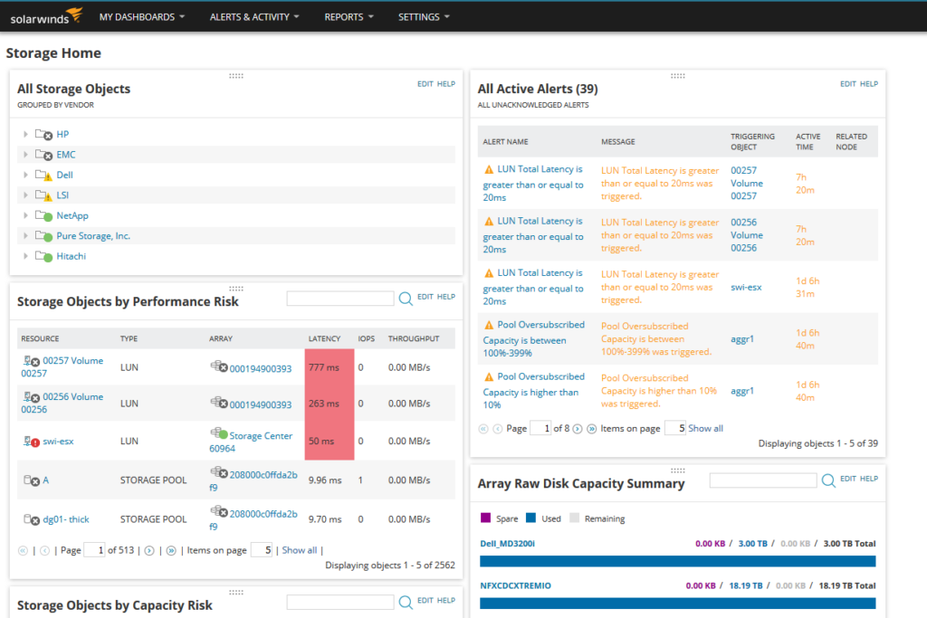
Task: Expand the EMC vendor group
Action: [25, 154]
